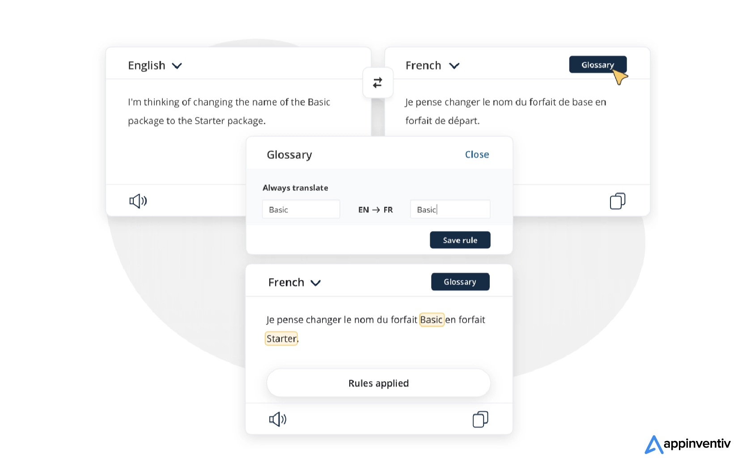Close the Glossary popup
Image resolution: width=746 pixels, height=466 pixels.
(x=477, y=155)
